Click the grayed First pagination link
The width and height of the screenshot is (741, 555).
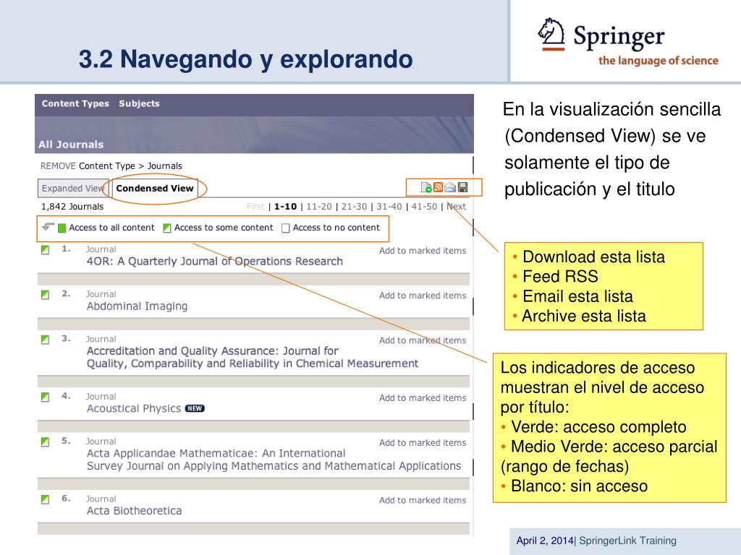pos(255,206)
